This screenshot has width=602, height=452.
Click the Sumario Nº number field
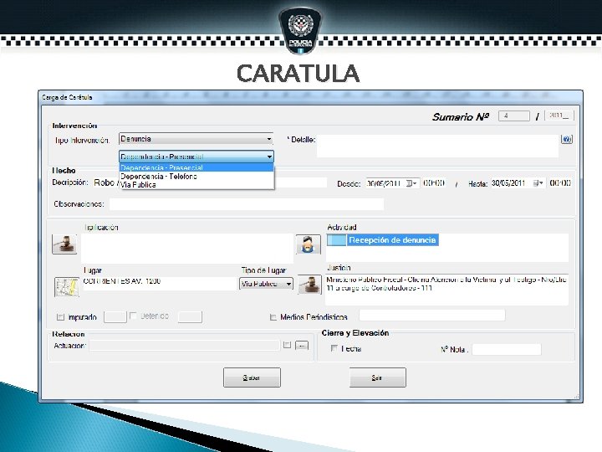coord(514,116)
